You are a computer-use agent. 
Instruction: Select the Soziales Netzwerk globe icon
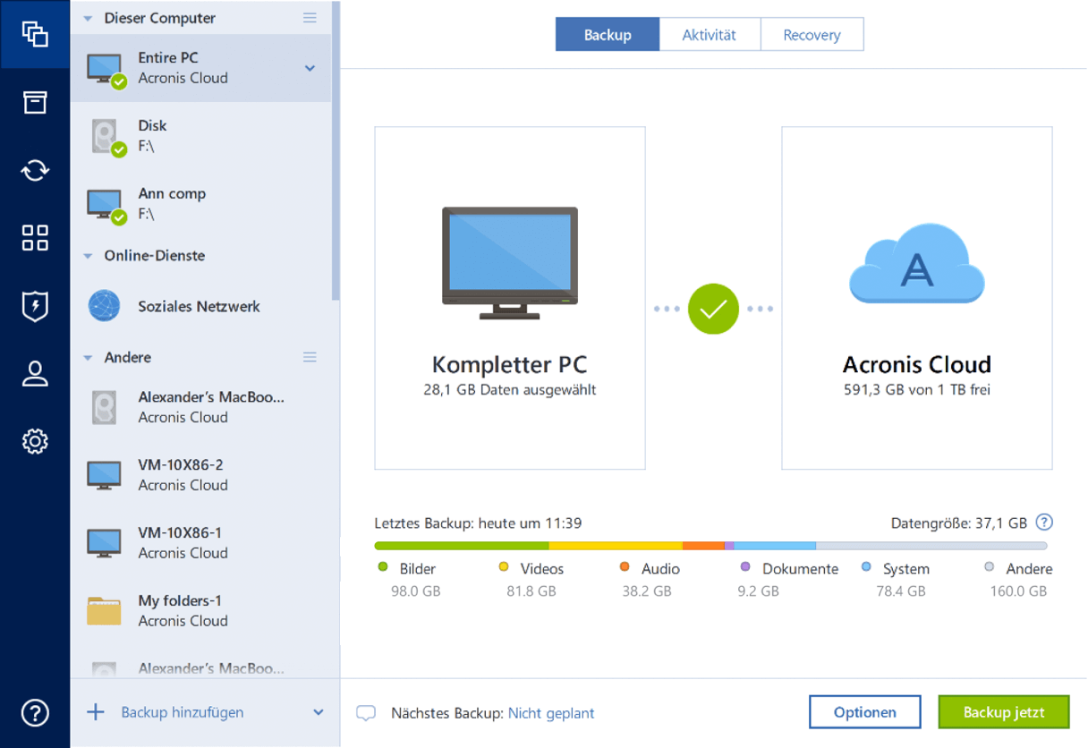105,306
